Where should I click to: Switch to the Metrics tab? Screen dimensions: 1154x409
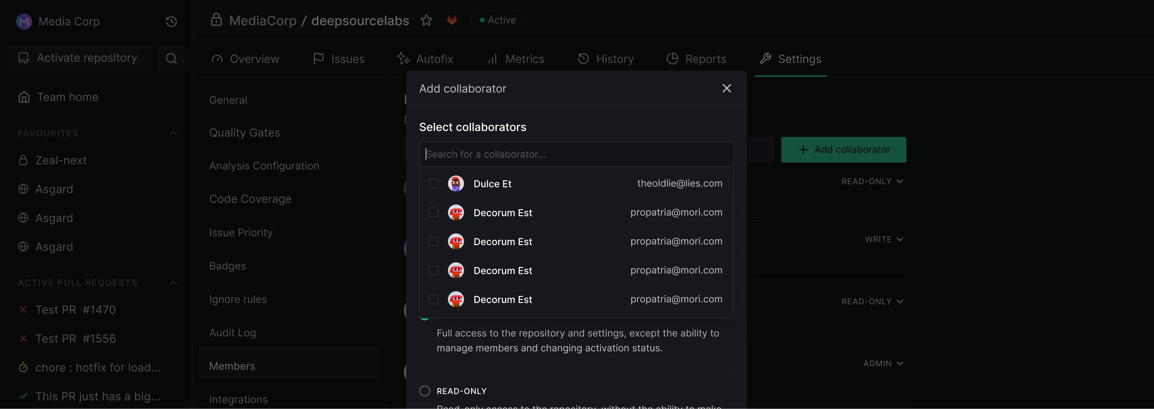516,59
